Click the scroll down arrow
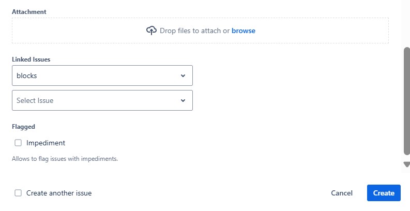Image resolution: width=410 pixels, height=211 pixels. [406, 164]
